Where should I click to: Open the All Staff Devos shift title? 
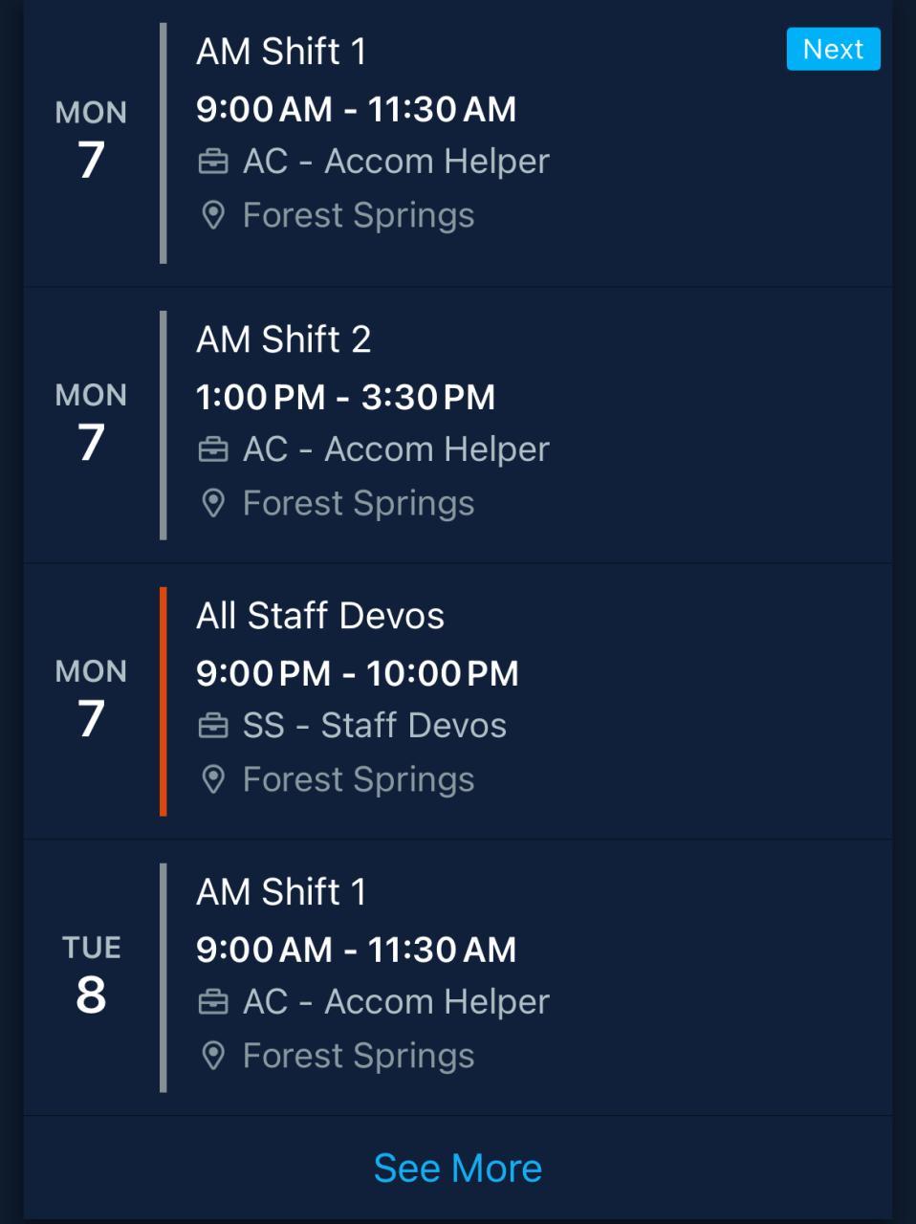[320, 616]
